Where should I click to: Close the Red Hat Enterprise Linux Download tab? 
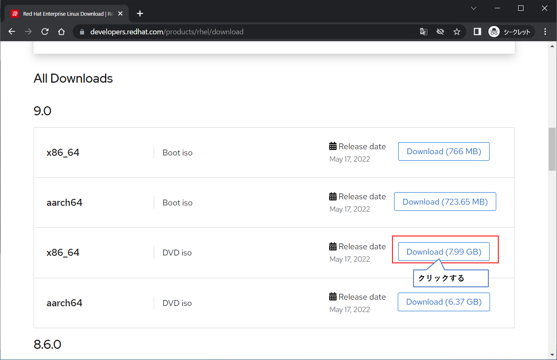coord(120,14)
